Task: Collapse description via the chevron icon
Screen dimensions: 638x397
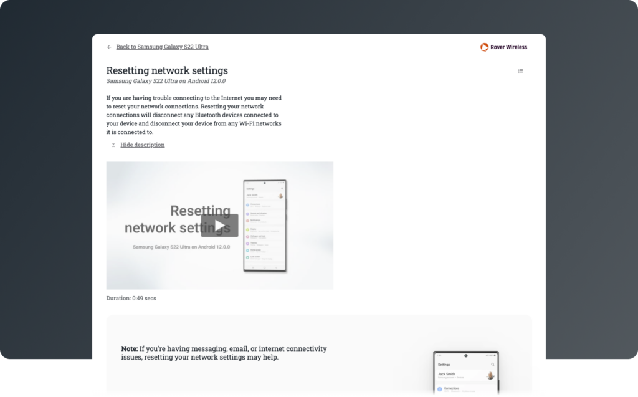Action: [113, 145]
